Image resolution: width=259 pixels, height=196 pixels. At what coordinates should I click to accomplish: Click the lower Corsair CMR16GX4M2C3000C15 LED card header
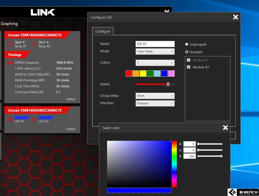(37, 110)
